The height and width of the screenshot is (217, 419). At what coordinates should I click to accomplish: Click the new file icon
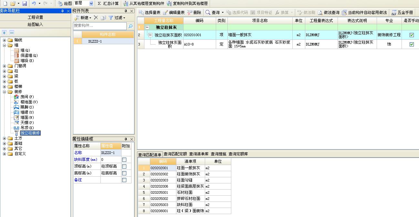coord(5,3)
